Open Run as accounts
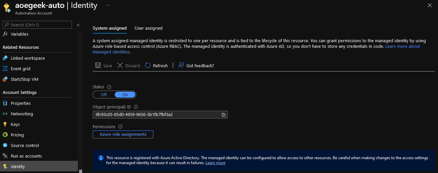The image size is (438, 173). (x=26, y=156)
